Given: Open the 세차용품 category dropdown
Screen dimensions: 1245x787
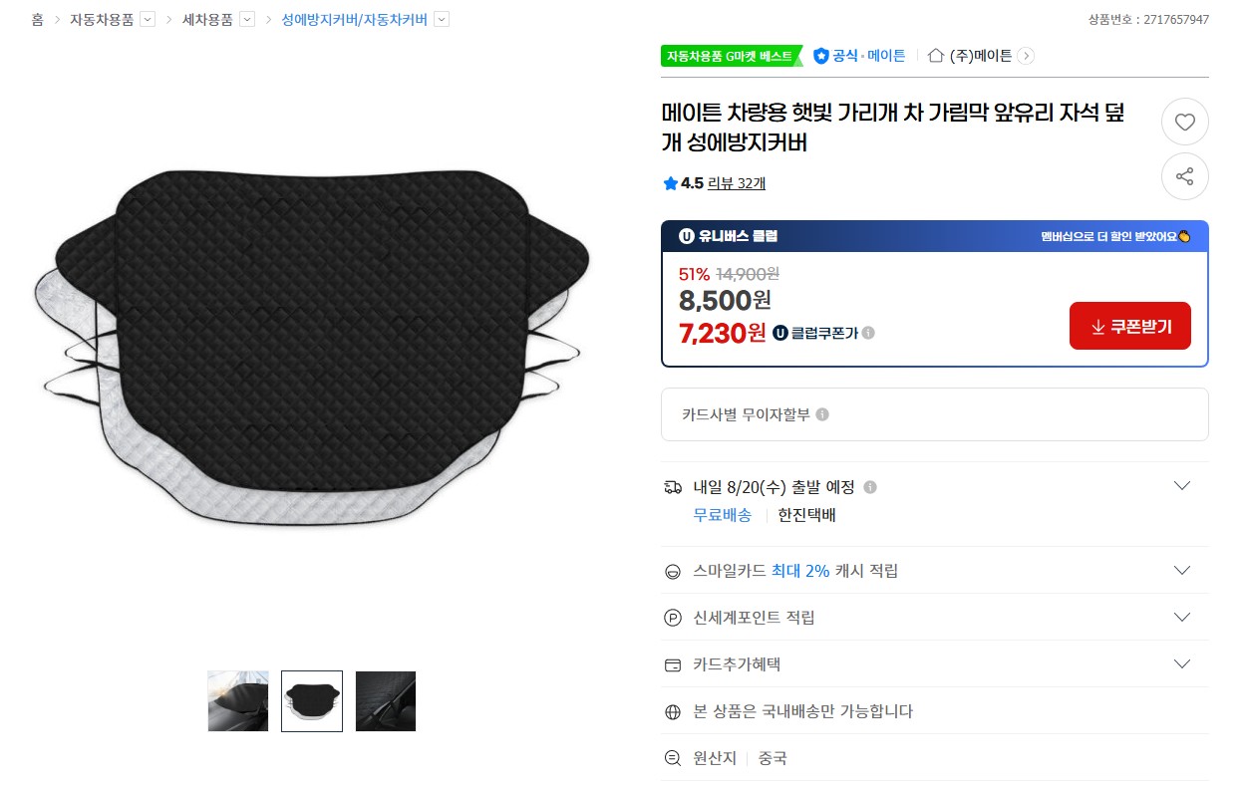Looking at the screenshot, I should tap(247, 19).
